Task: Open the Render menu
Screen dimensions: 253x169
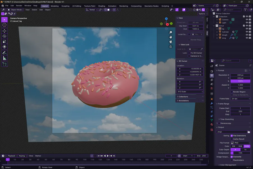Action: [x=19, y=6]
